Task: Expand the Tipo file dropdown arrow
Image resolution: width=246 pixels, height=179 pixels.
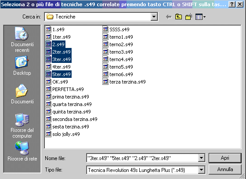Action: click(x=202, y=170)
